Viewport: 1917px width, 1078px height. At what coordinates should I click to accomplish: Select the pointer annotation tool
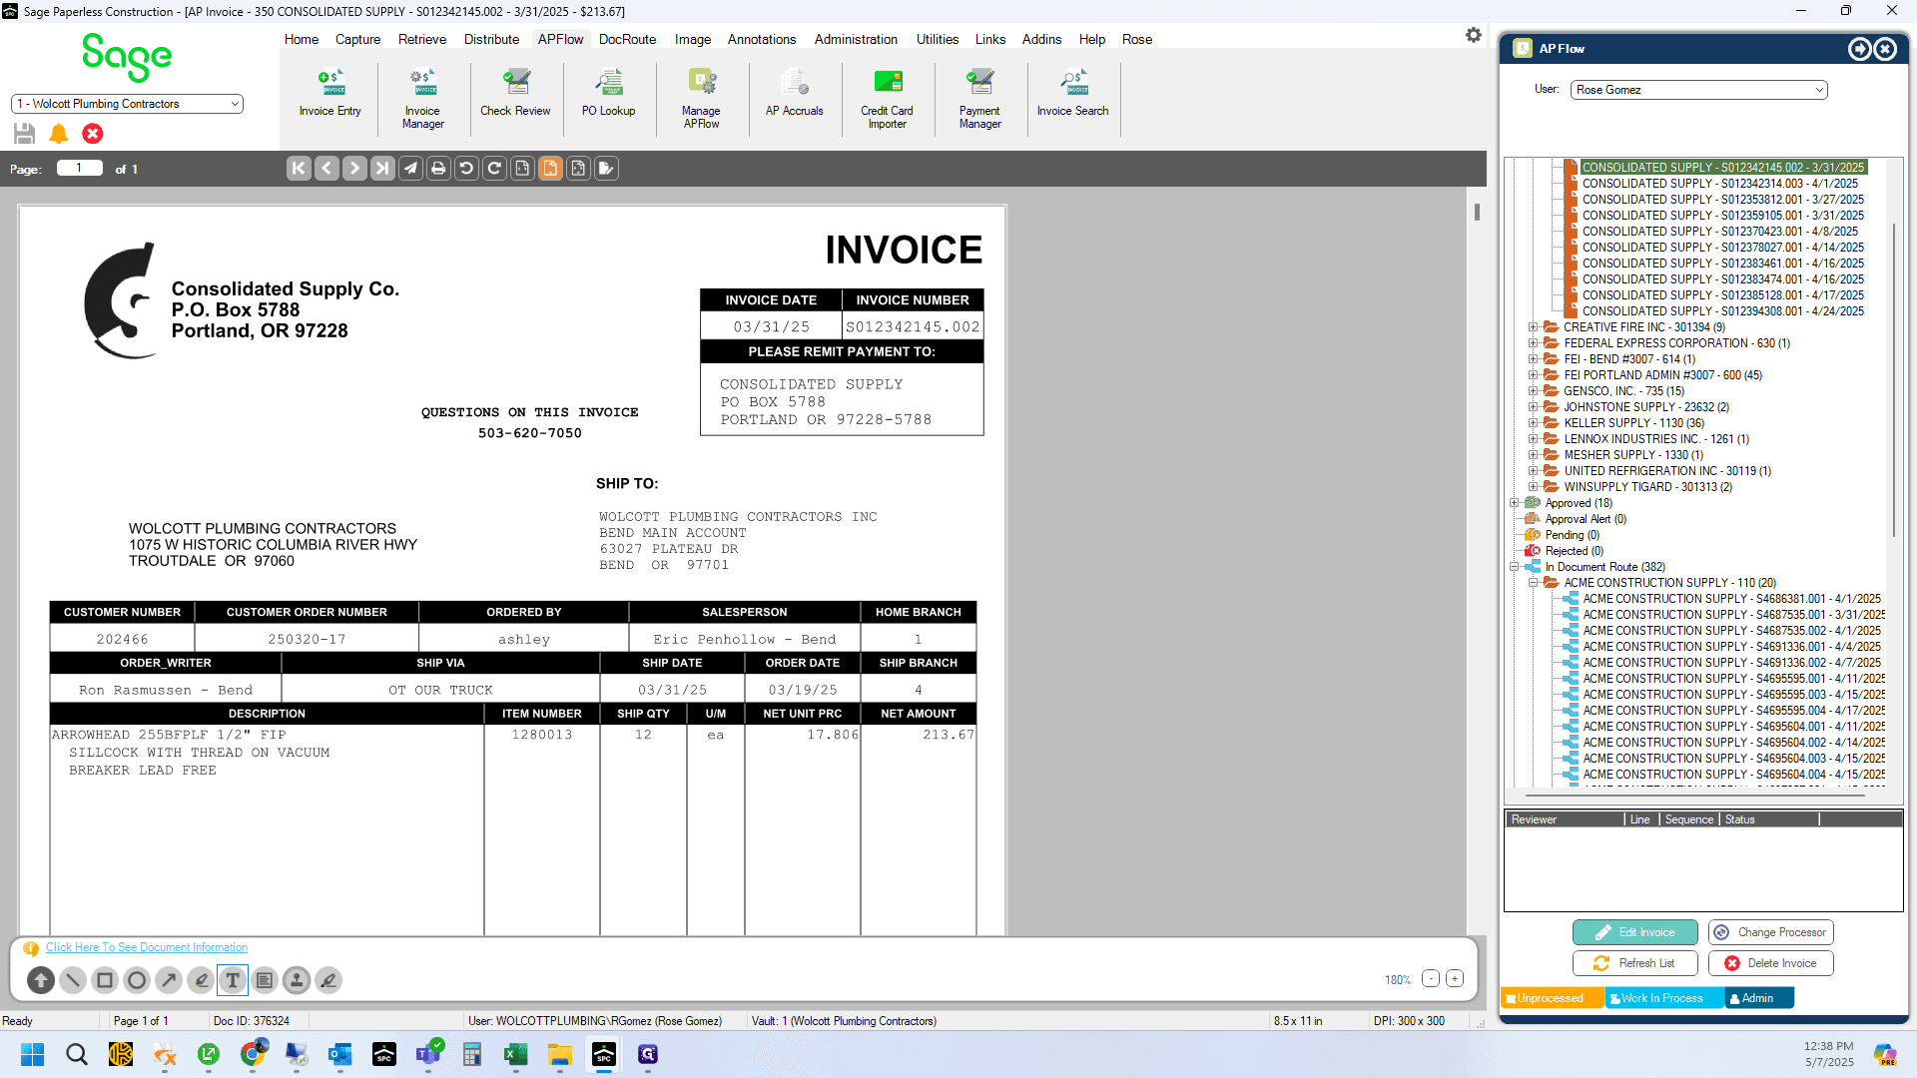click(41, 980)
